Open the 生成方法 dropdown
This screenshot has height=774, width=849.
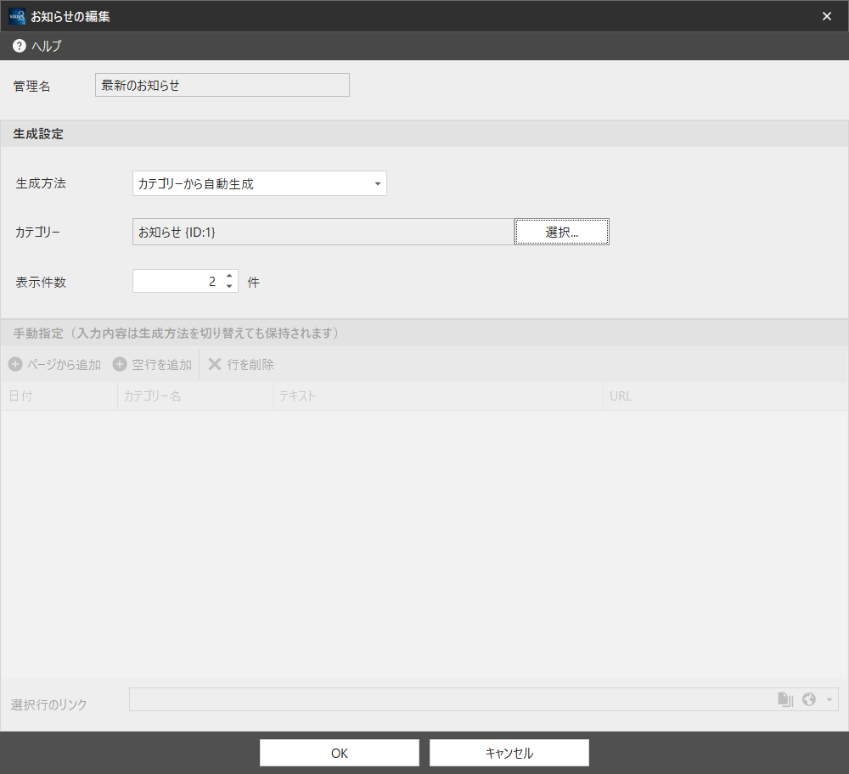pos(259,183)
